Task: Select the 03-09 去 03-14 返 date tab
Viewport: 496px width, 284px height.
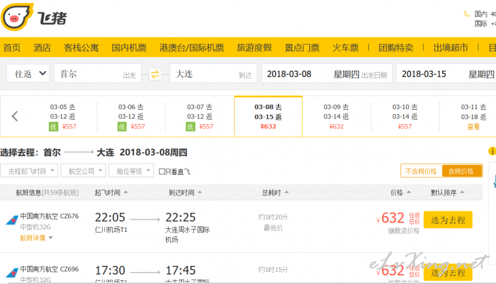Action: coord(336,117)
